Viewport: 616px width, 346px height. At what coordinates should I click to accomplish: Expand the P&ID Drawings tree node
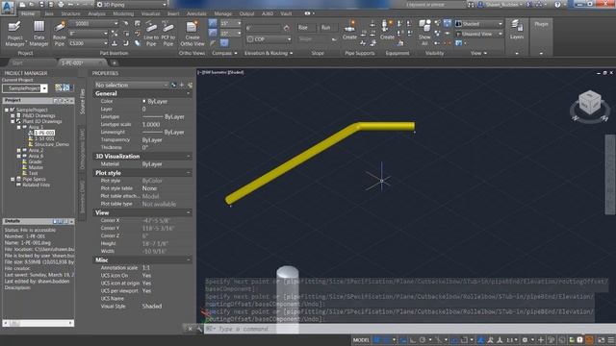pos(13,115)
